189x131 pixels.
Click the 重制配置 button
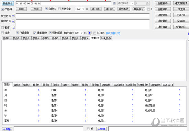(x=124, y=9)
